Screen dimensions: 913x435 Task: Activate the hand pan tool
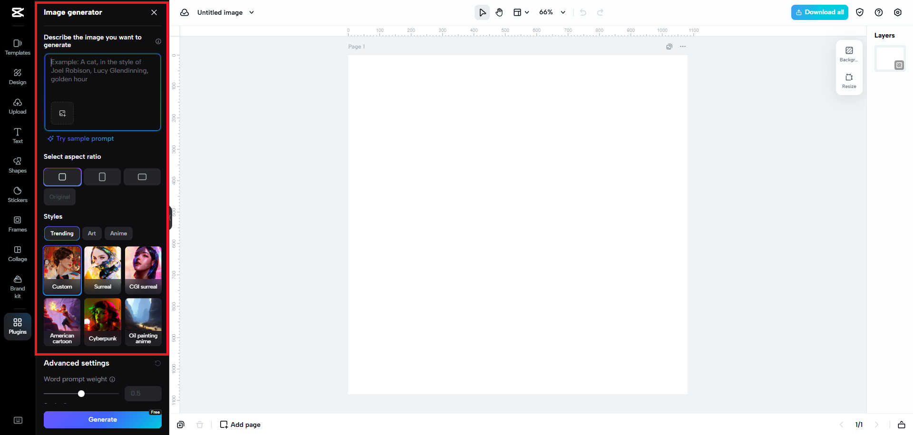pos(499,12)
